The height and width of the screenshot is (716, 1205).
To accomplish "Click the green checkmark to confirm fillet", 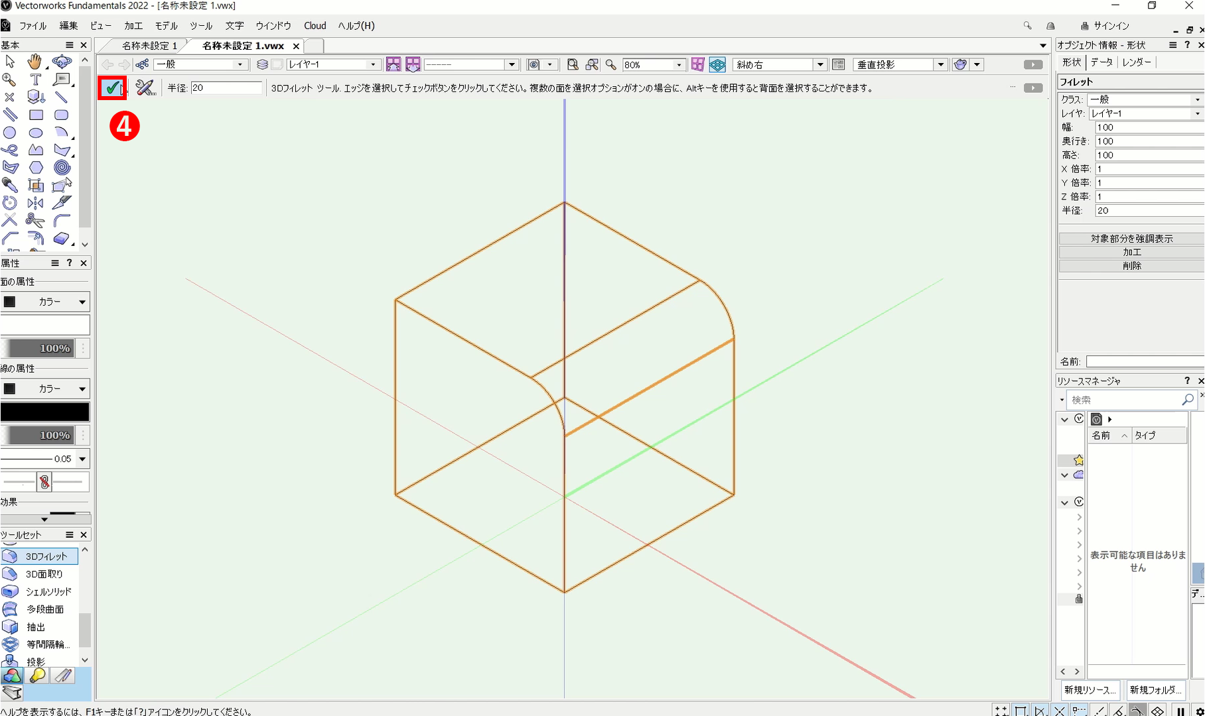I will click(112, 88).
